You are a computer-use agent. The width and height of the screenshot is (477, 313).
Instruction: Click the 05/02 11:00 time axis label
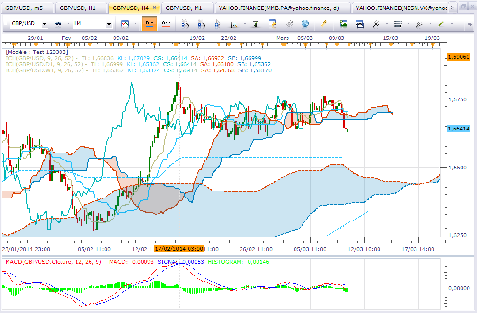94,249
